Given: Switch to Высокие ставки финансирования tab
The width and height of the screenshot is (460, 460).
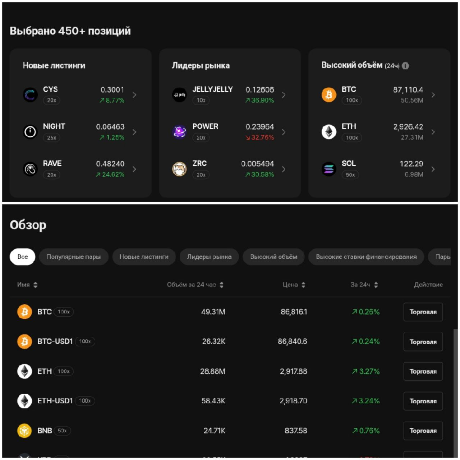Looking at the screenshot, I should [366, 257].
